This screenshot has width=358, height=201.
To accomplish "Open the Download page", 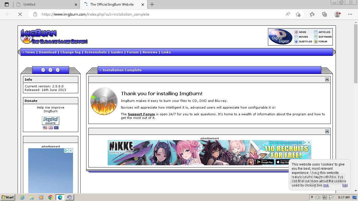I will (48, 52).
